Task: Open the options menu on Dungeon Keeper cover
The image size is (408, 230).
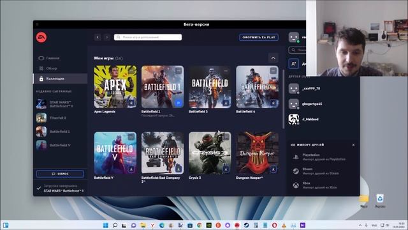Action: pos(273,137)
